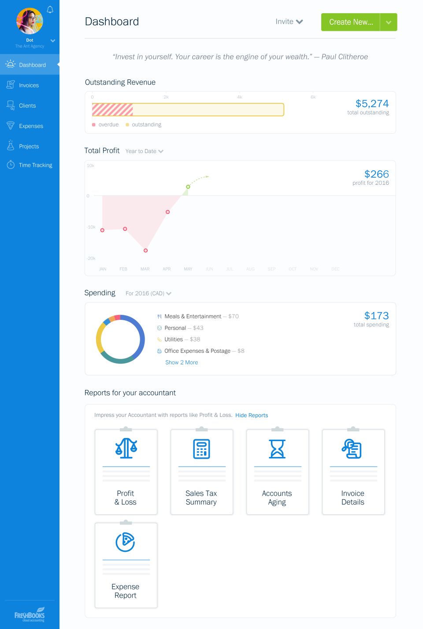Open the Sales Tax Summary calculator icon

point(201,448)
